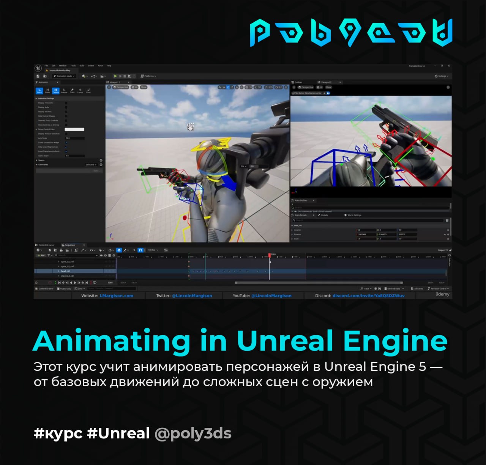Viewport: 486px width, 465px height.
Task: Expand the Spaces section
Action: coord(36,160)
